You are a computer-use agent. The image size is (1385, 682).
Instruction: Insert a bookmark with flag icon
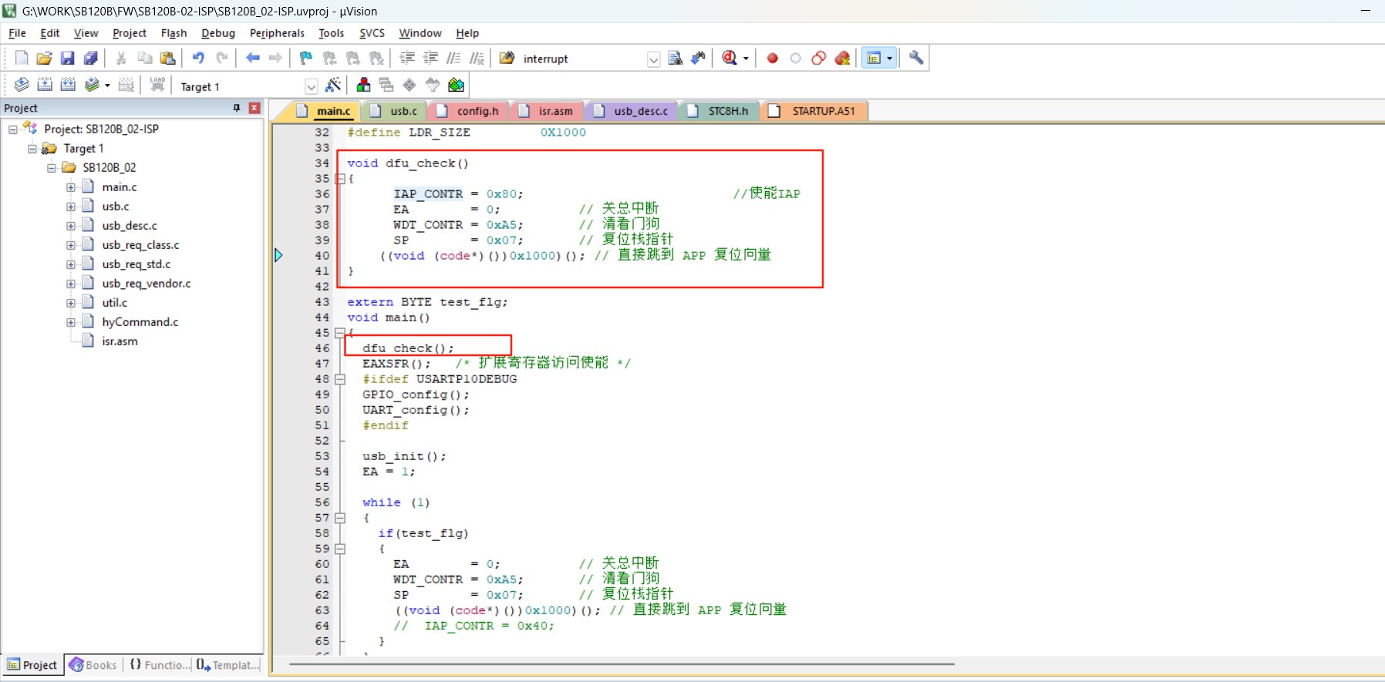[x=306, y=58]
